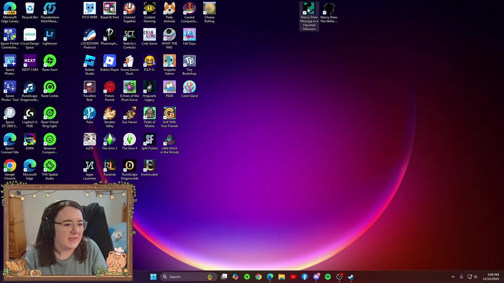Select Potion Permit desktop icon
Screen dimensions: 504x283
[109, 91]
